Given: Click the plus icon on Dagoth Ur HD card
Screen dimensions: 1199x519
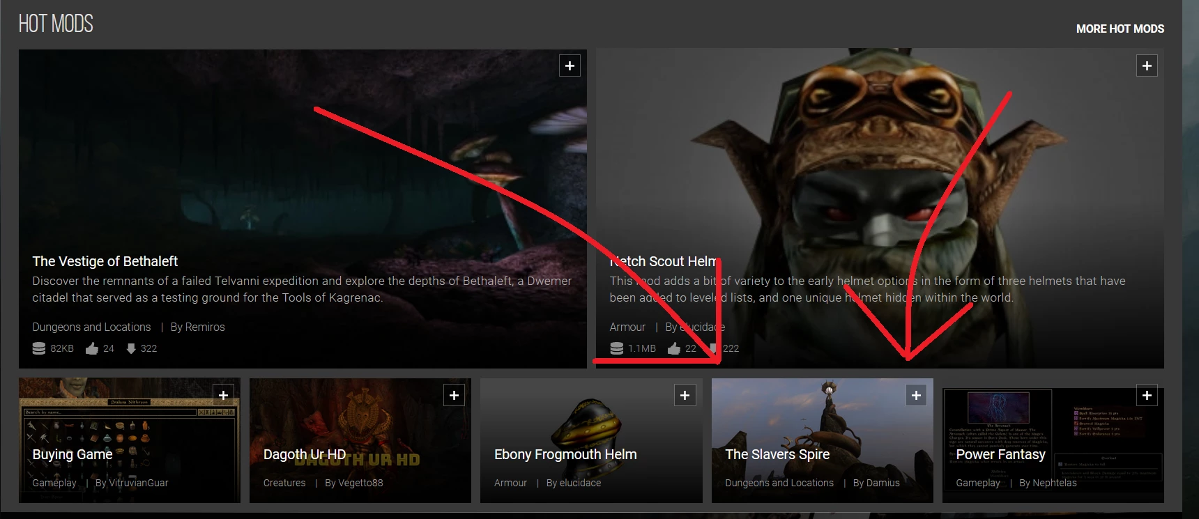Looking at the screenshot, I should coord(454,395).
